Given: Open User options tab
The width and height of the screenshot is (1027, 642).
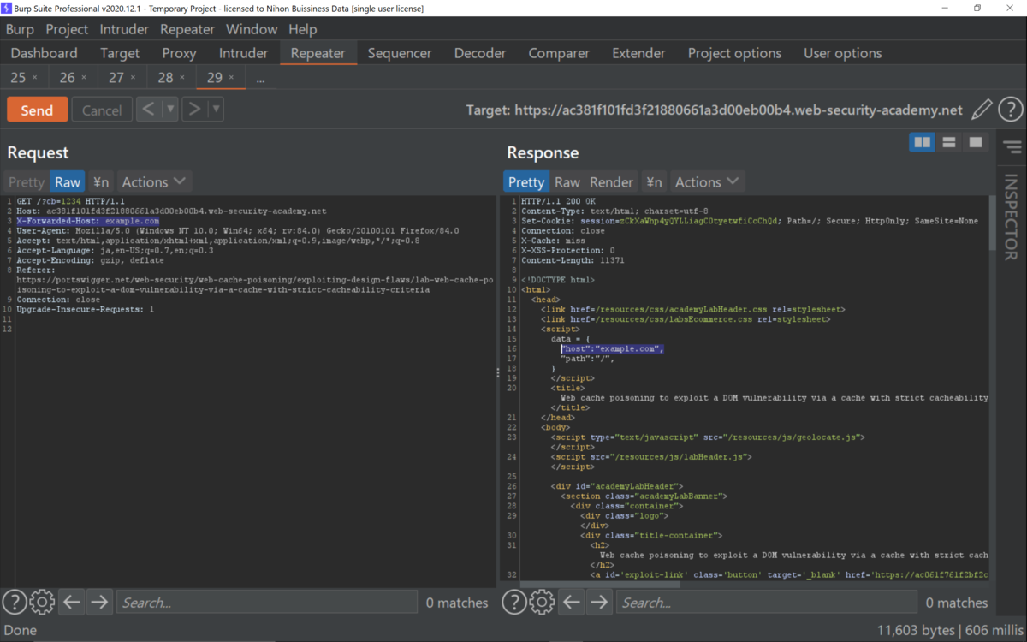Looking at the screenshot, I should (x=843, y=53).
